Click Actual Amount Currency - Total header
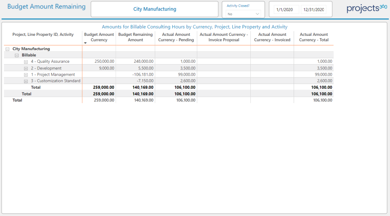The image size is (390, 216). click(x=314, y=37)
